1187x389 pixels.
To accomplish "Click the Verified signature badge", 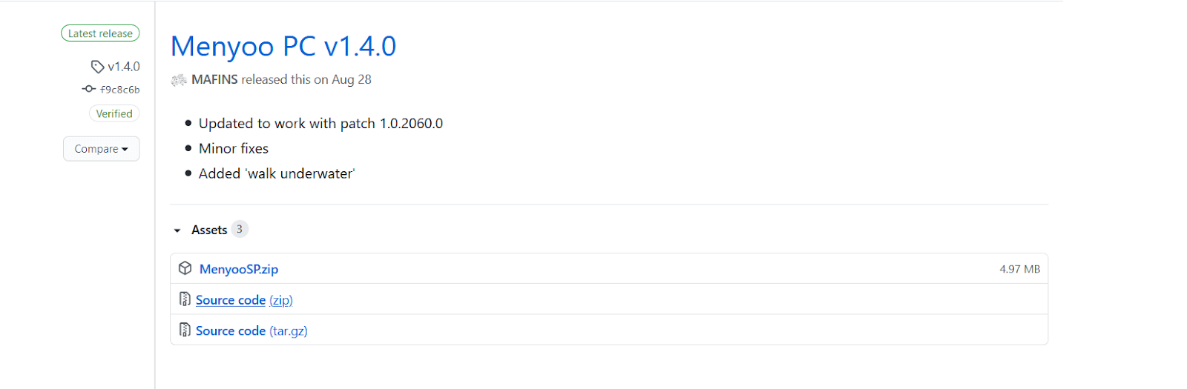I will coord(114,113).
